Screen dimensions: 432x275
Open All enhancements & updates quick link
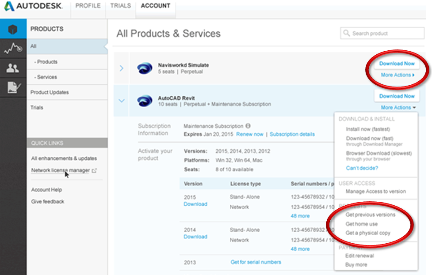64,158
